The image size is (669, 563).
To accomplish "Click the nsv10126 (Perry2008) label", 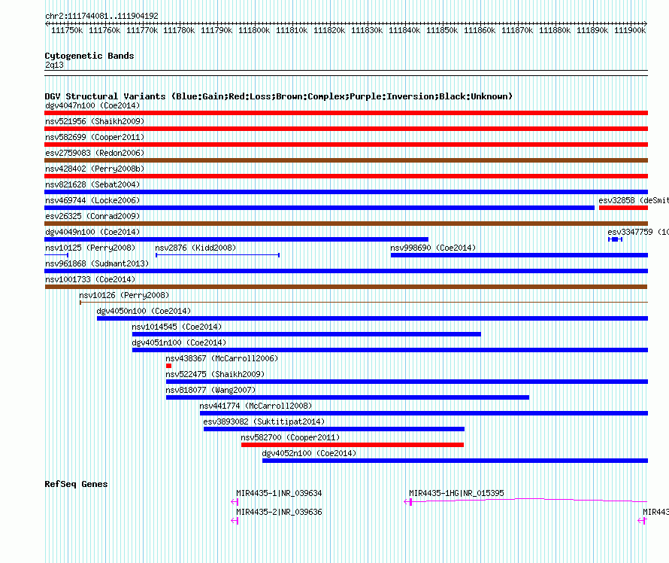I will pyautogui.click(x=124, y=295).
